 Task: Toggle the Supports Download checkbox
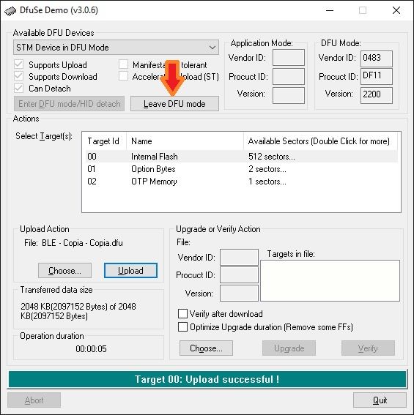(18, 76)
